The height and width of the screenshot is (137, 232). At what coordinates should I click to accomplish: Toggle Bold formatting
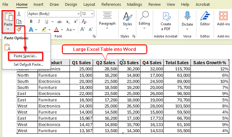(31, 22)
